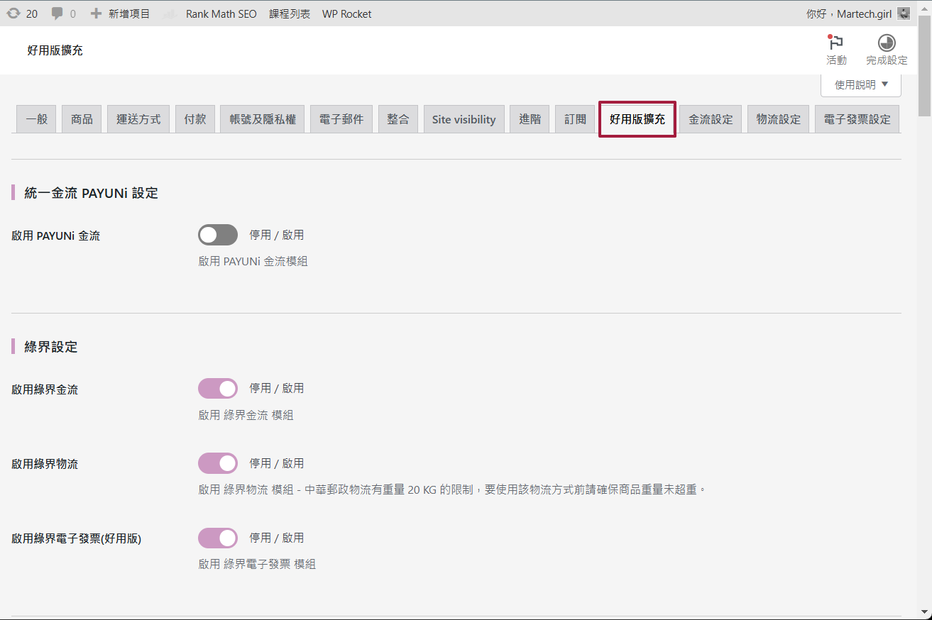The width and height of the screenshot is (932, 620).
Task: Switch to the 金流設定 tab
Action: (711, 119)
